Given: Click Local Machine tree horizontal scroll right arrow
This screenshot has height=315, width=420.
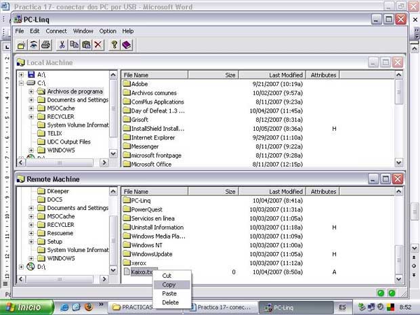Looking at the screenshot, I should point(104,163).
